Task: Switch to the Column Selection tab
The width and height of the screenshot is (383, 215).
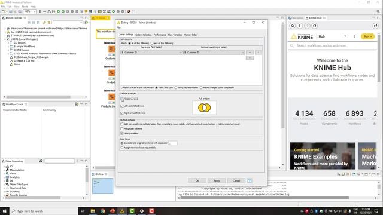Action: coord(144,35)
